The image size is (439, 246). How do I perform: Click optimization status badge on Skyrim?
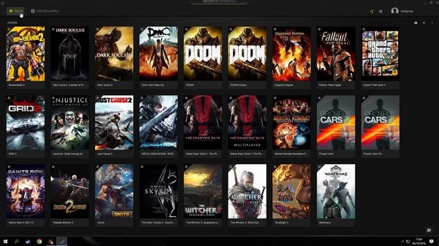(x=142, y=167)
